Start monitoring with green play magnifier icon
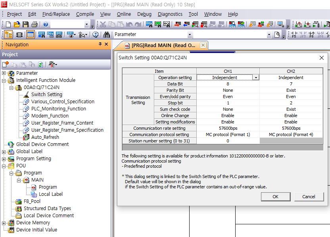The height and width of the screenshot is (237, 330). click(x=195, y=25)
